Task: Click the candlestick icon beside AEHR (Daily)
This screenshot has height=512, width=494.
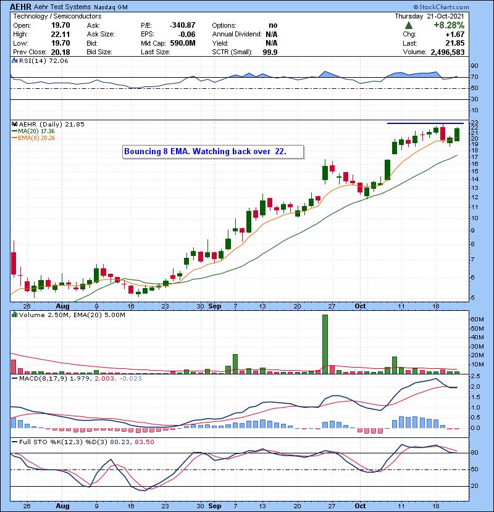Action: point(14,125)
